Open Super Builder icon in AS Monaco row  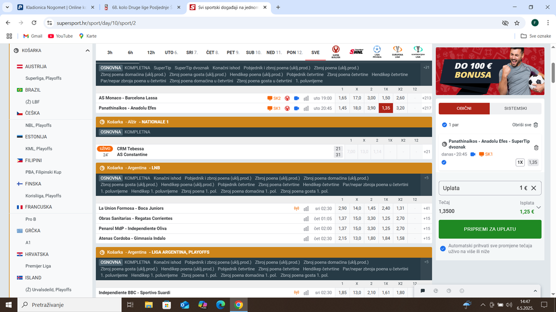tap(287, 98)
